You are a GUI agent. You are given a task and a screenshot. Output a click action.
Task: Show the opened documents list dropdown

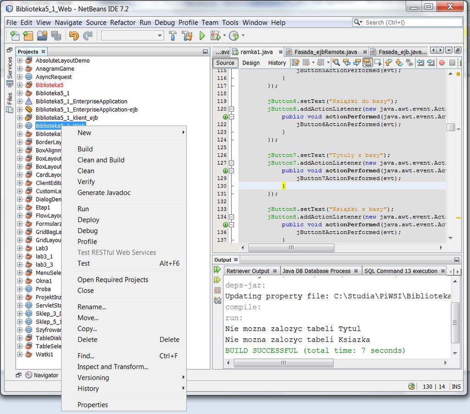pyautogui.click(x=448, y=50)
